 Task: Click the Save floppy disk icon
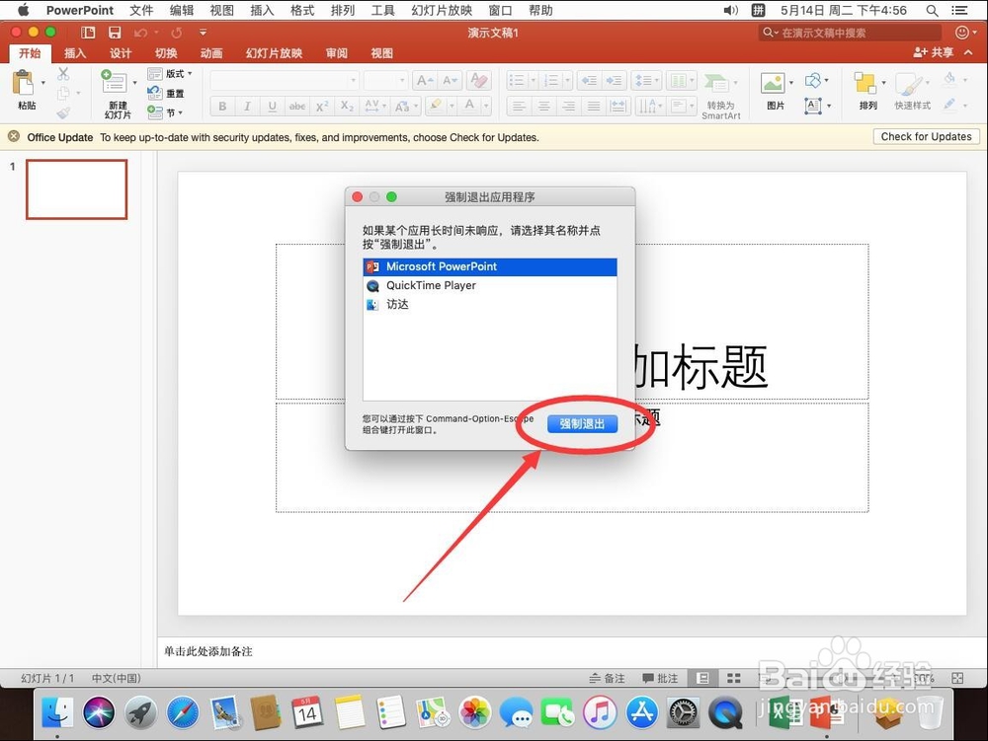click(115, 33)
